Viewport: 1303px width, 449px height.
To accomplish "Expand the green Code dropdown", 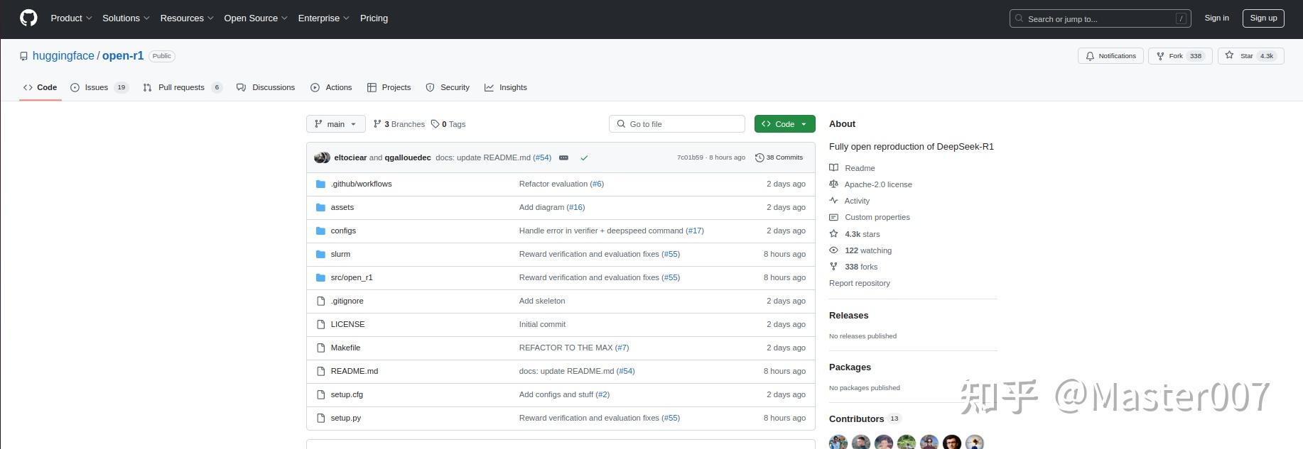I will (x=784, y=124).
